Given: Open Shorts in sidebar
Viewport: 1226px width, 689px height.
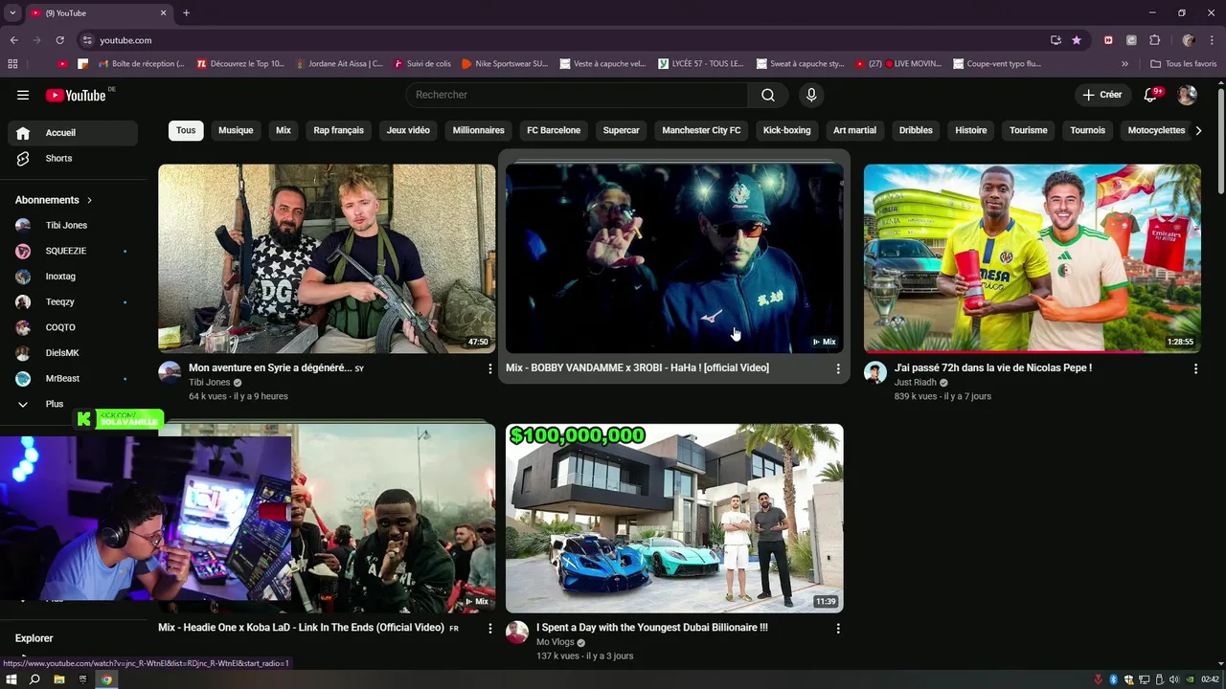Looking at the screenshot, I should coord(73,158).
